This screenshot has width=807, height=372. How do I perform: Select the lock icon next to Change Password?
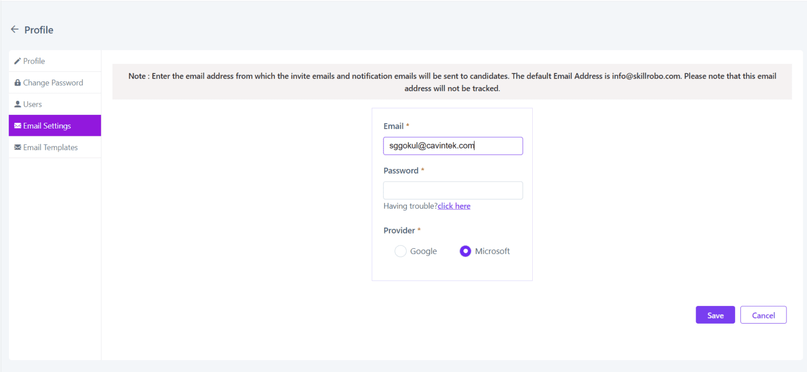17,82
